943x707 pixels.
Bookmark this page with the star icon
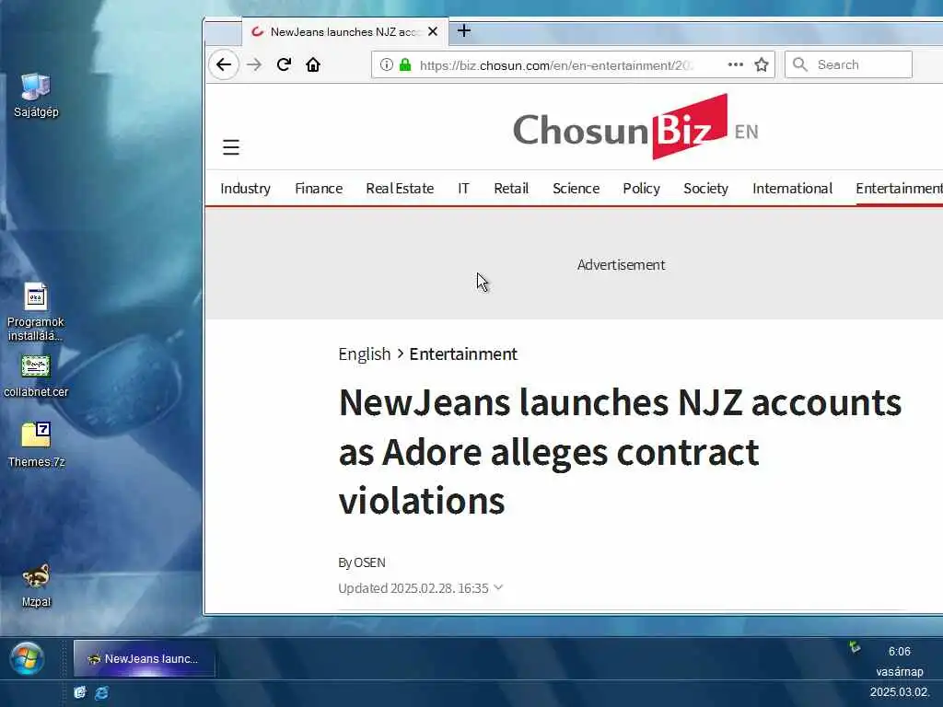pos(762,64)
